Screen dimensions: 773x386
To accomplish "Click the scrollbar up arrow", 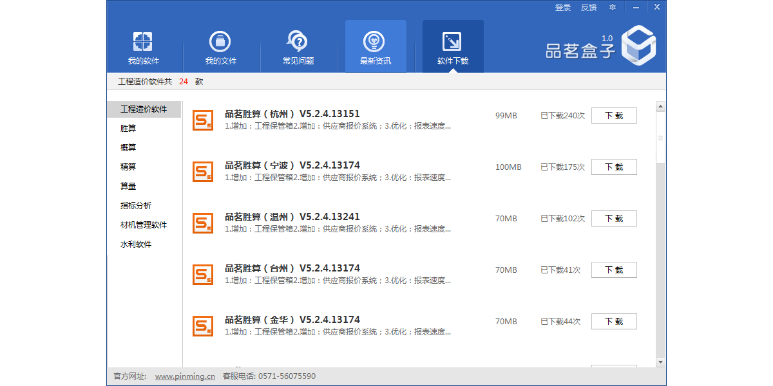I will (x=660, y=106).
